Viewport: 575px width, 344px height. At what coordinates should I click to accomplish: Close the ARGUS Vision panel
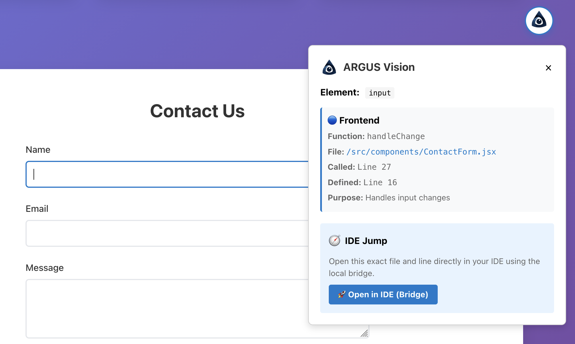click(548, 68)
